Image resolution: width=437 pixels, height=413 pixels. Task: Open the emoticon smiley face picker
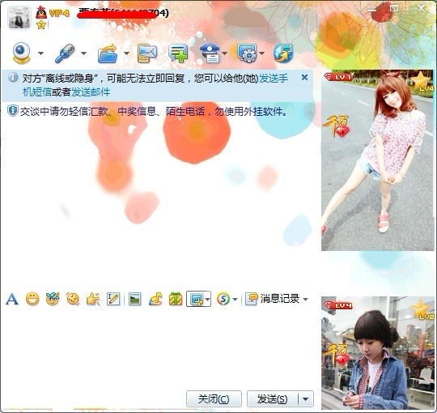click(32, 300)
